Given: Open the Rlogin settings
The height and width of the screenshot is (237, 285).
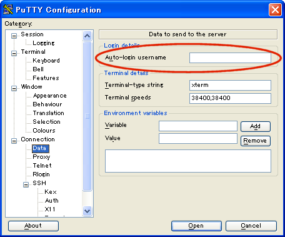Looking at the screenshot, I should 41,174.
